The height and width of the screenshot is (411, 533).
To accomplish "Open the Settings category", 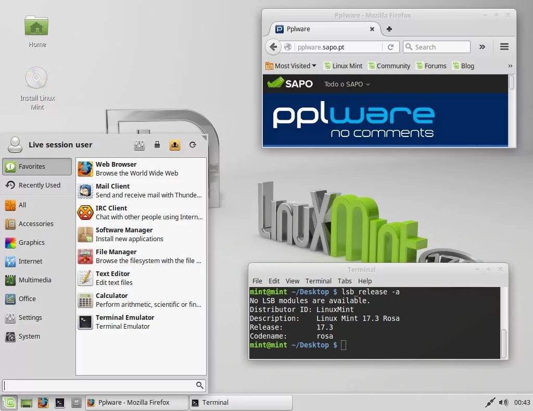I will pyautogui.click(x=37, y=317).
